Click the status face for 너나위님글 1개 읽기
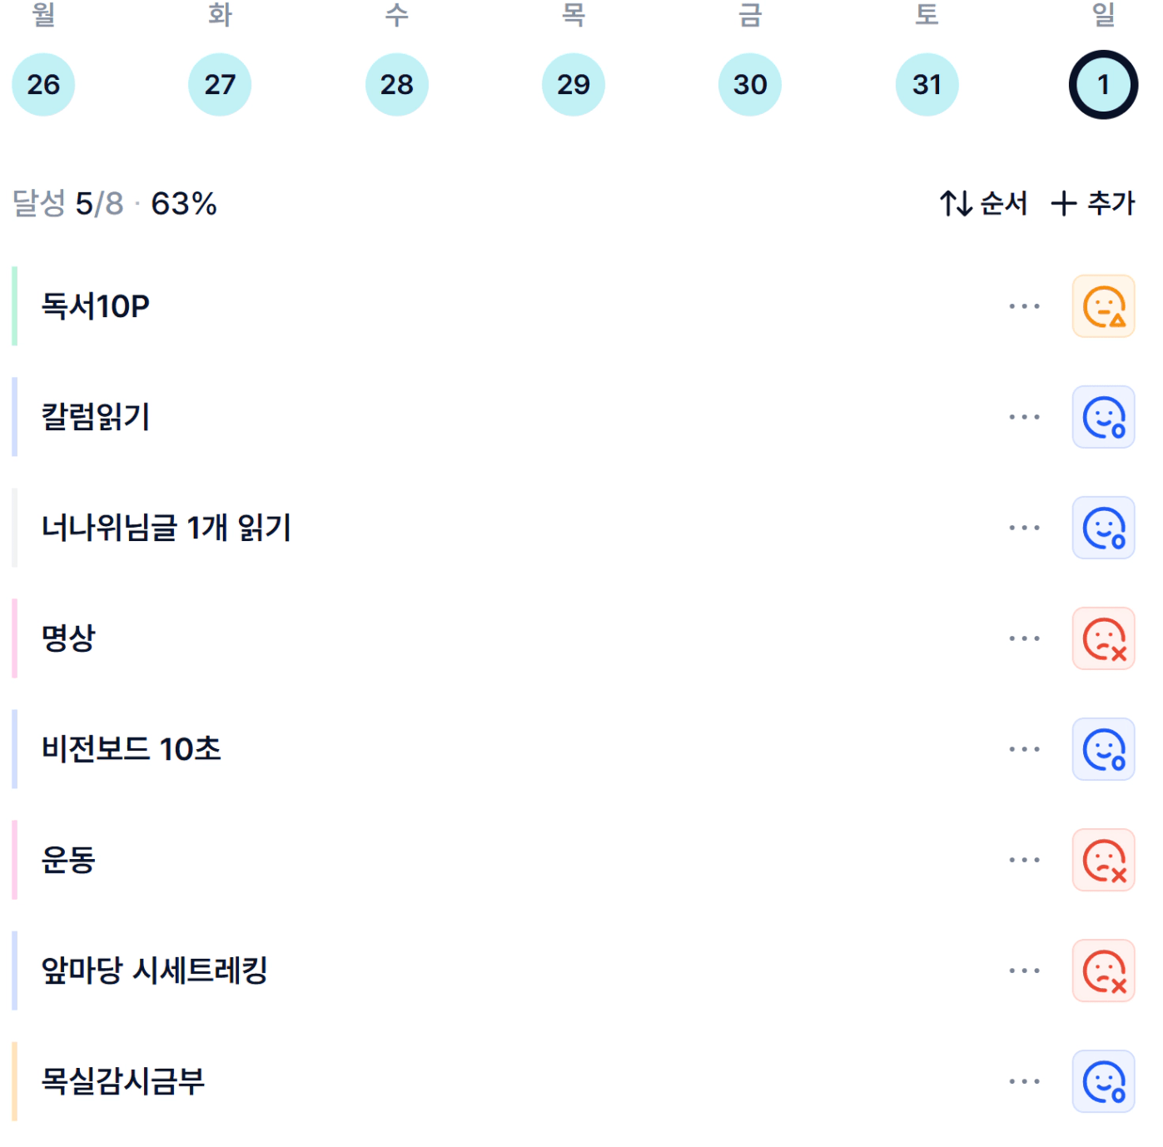 [1103, 528]
